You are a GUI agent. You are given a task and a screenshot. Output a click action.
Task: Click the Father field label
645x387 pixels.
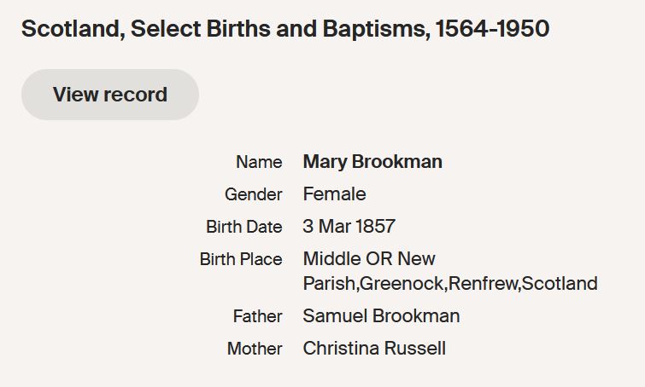click(257, 316)
